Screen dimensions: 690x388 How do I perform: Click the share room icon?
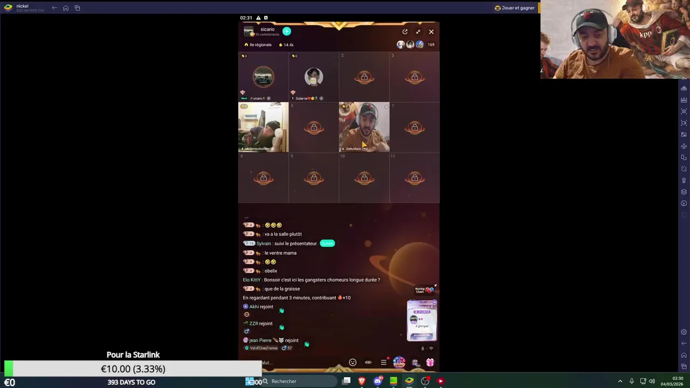(405, 32)
